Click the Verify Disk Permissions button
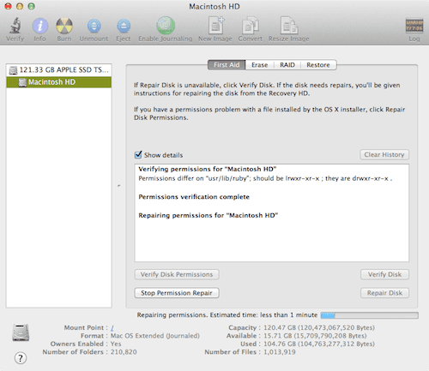 tap(177, 274)
